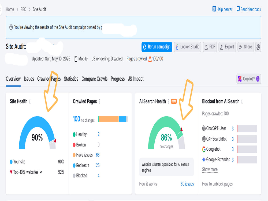The image size is (268, 201).
Task: Click the info icon in the notice banner
Action: [x=11, y=27]
